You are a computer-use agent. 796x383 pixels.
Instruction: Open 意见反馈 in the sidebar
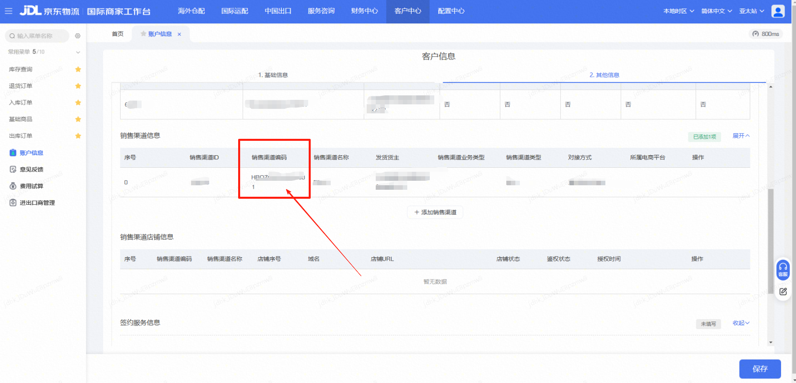pos(31,170)
